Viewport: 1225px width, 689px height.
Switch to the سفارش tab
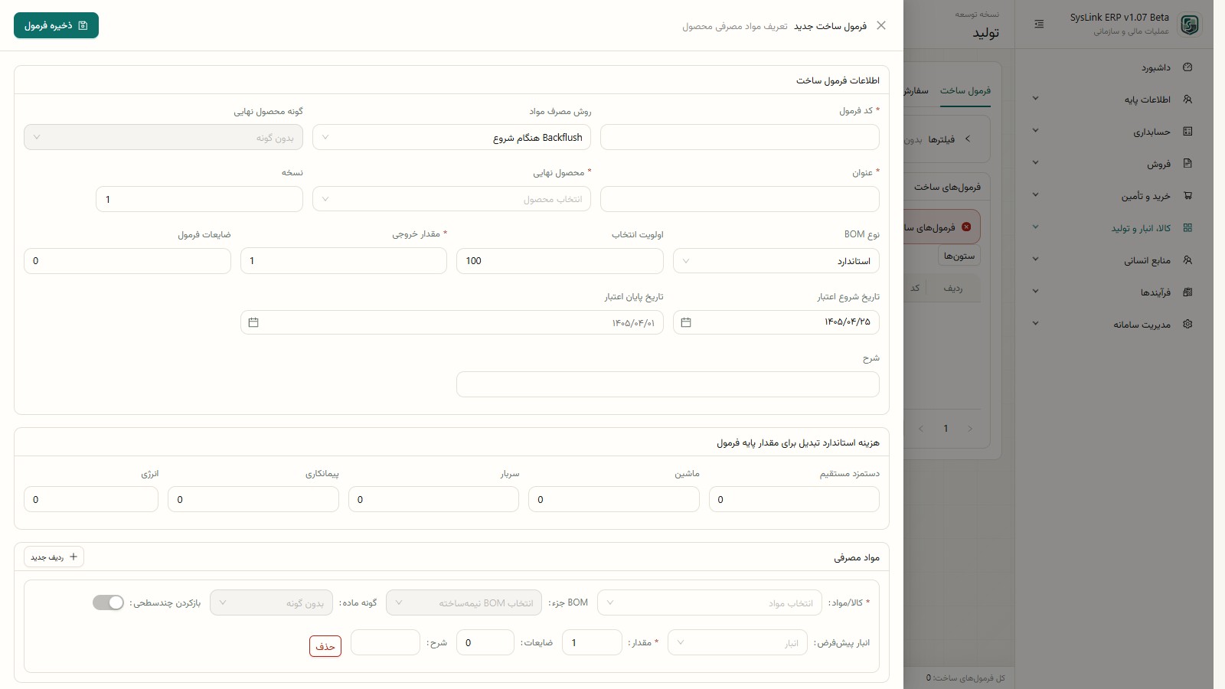pos(916,90)
